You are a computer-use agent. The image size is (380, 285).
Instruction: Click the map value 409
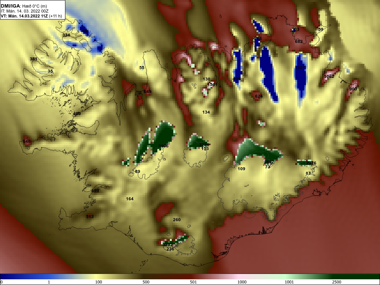coord(77,114)
